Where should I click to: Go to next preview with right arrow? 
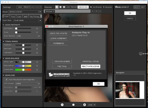click(x=96, y=11)
